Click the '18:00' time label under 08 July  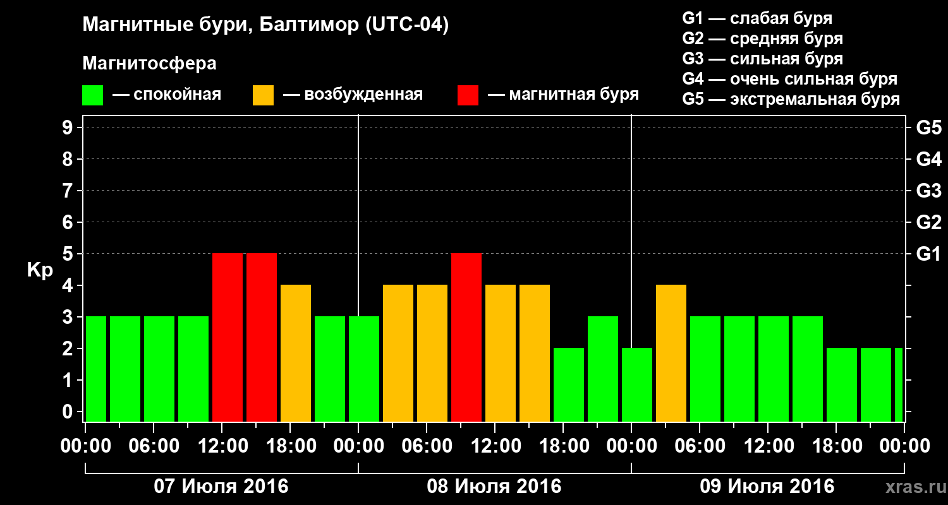tap(563, 446)
